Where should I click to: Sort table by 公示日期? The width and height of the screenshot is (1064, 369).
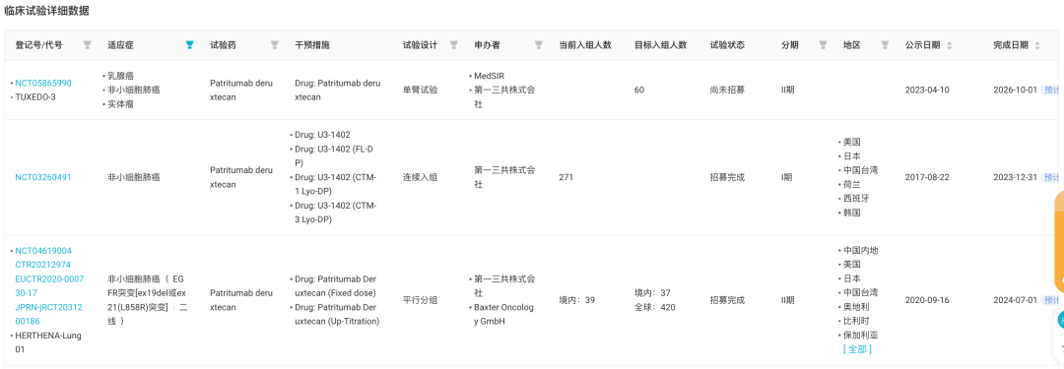(x=949, y=44)
